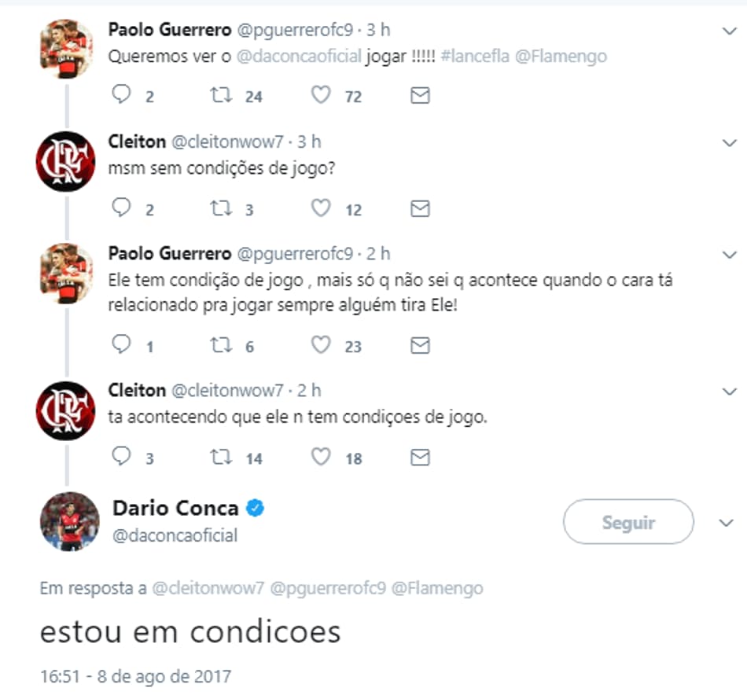Click Dario Conca's profile picture
The width and height of the screenshot is (747, 695).
(69, 522)
